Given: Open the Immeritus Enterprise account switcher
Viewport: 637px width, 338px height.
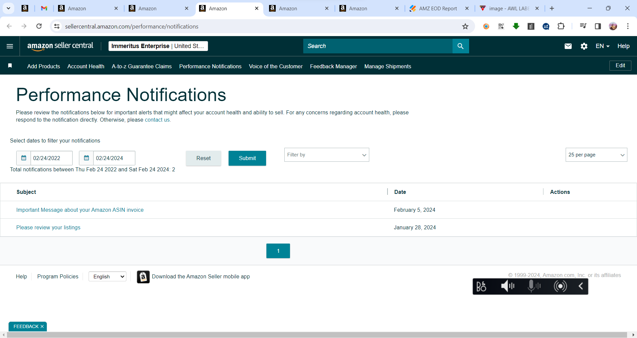Looking at the screenshot, I should click(x=158, y=46).
